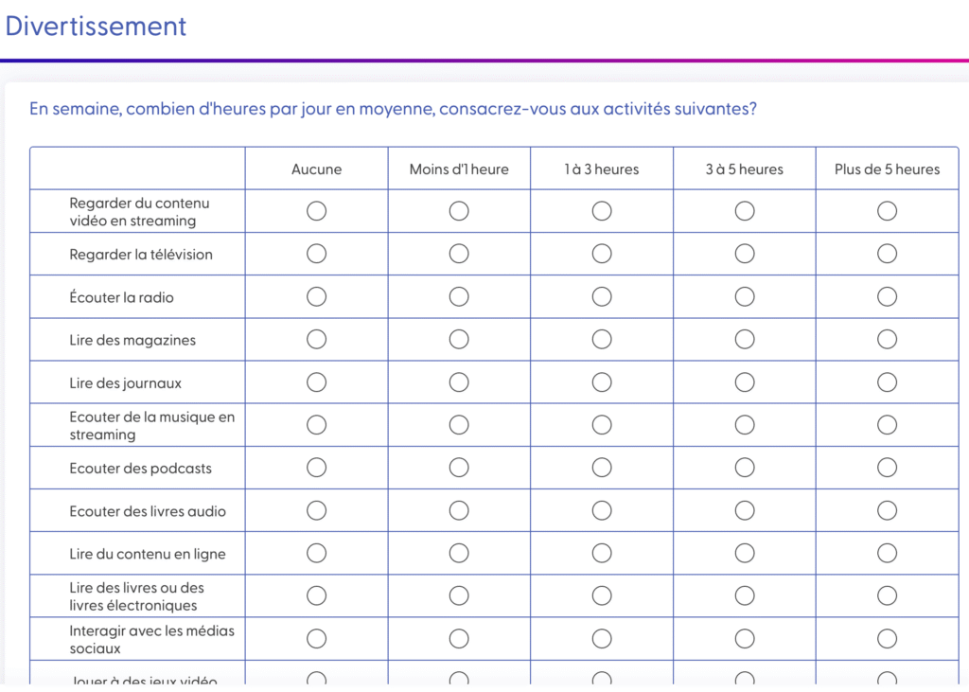Choose '1 à 3 heures' for Lire des magazines
Image resolution: width=969 pixels, height=692 pixels.
pyautogui.click(x=602, y=340)
